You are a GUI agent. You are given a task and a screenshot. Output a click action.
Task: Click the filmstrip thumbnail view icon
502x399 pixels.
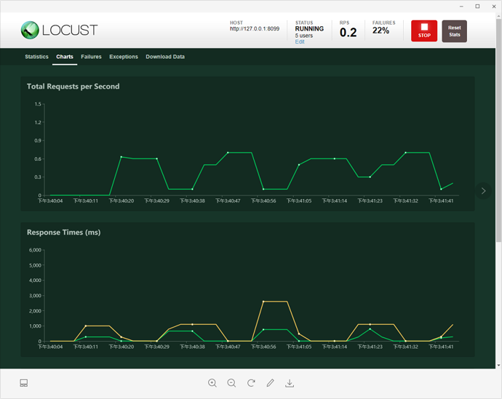[x=24, y=383]
